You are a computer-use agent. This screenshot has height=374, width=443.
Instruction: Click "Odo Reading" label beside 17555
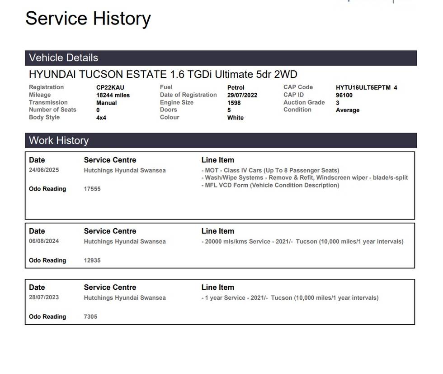[x=47, y=189]
